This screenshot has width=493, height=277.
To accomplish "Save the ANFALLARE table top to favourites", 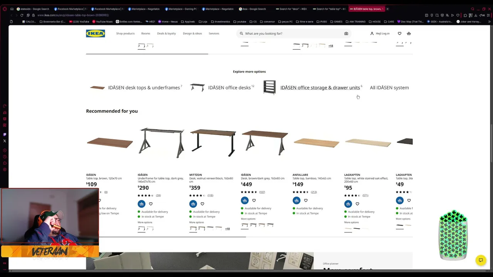I will pyautogui.click(x=306, y=200).
